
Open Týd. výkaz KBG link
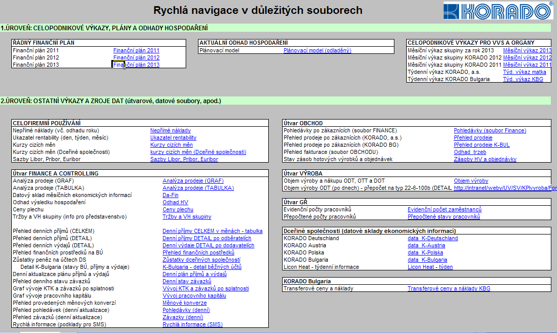pos(523,79)
